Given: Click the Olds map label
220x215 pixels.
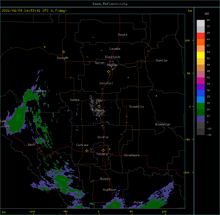Looking at the screenshot, I should pos(99,101).
